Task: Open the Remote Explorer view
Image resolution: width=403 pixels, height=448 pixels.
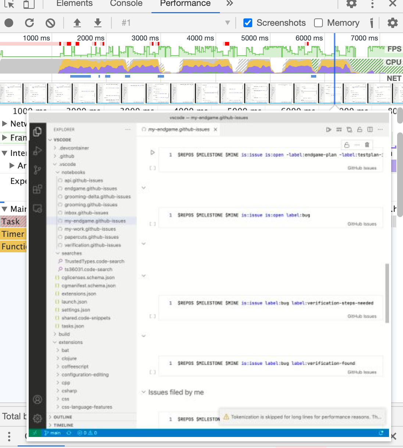Action: pos(37,208)
